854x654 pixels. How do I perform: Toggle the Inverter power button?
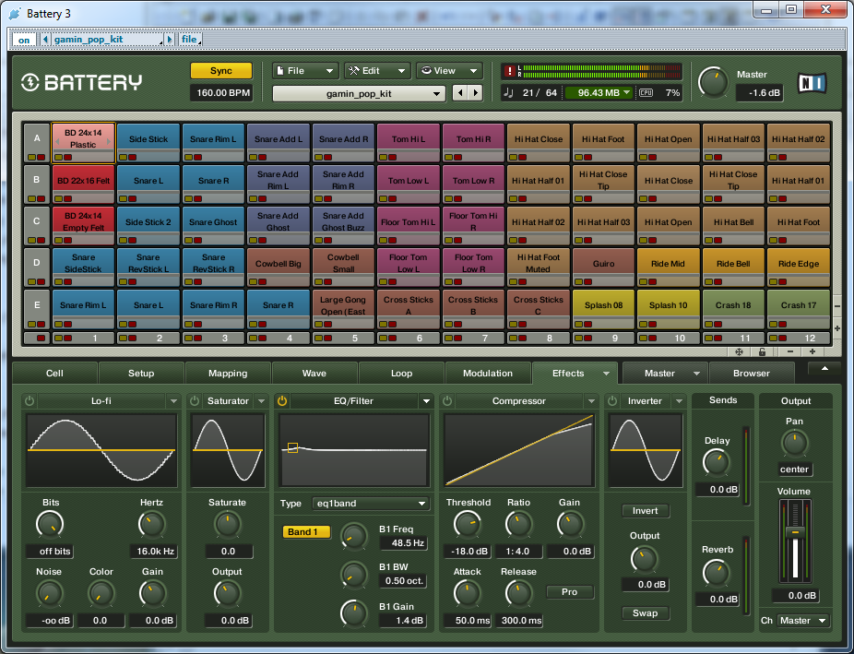[612, 400]
